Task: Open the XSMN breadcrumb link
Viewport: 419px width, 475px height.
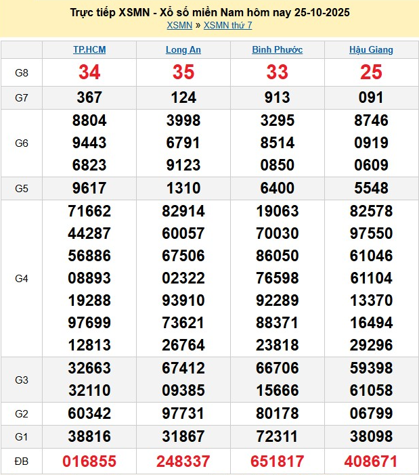Action: pyautogui.click(x=179, y=26)
